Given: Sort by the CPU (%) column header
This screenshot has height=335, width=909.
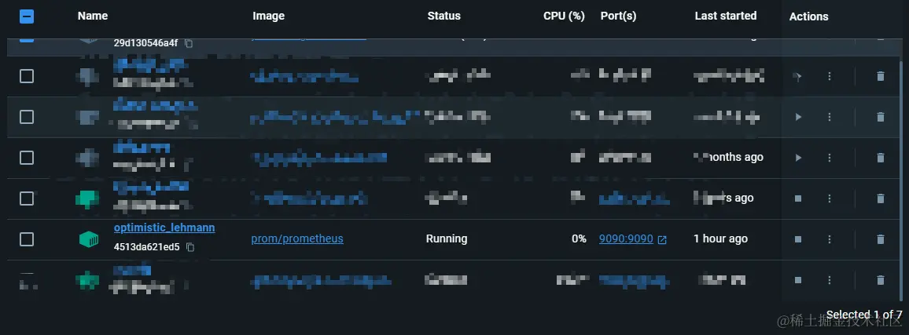Looking at the screenshot, I should (564, 16).
